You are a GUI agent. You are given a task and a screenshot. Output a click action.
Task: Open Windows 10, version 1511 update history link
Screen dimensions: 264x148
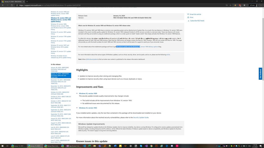(61, 52)
